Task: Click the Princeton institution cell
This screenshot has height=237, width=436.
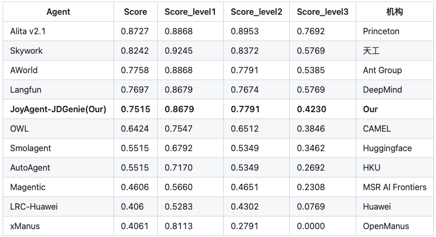Action: tap(394, 31)
